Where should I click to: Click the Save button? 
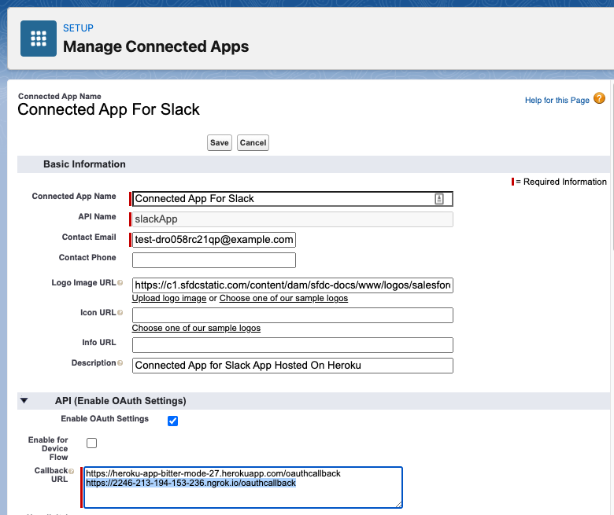[x=220, y=143]
